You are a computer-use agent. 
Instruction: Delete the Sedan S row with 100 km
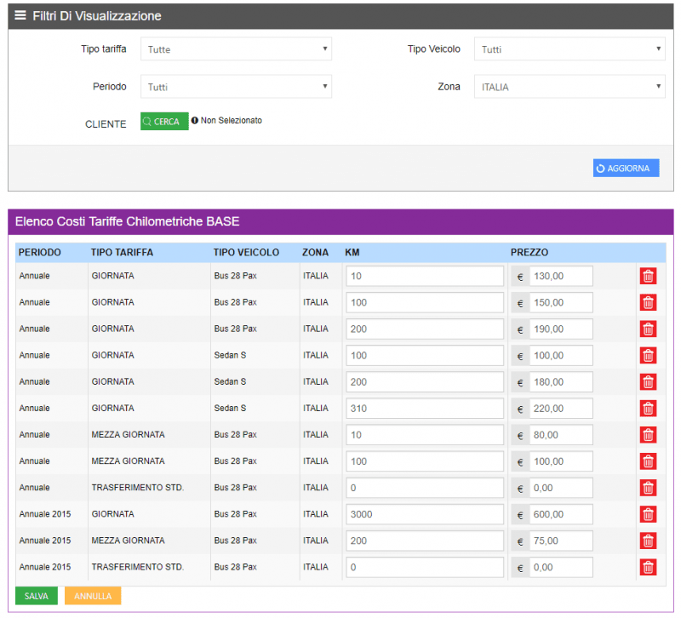click(x=648, y=356)
